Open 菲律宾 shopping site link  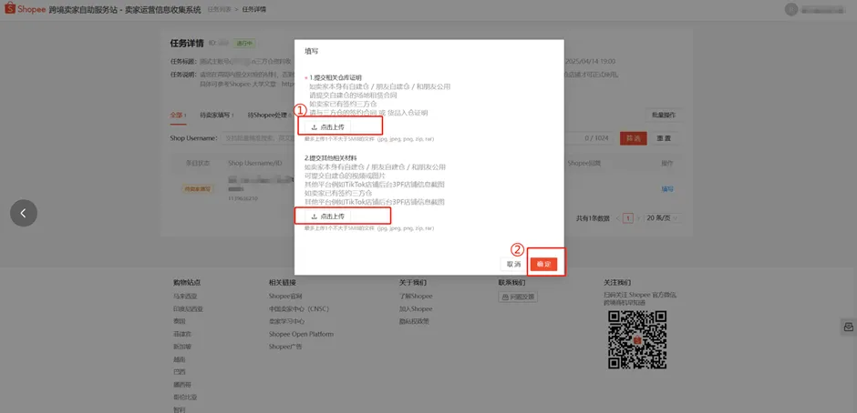click(182, 334)
